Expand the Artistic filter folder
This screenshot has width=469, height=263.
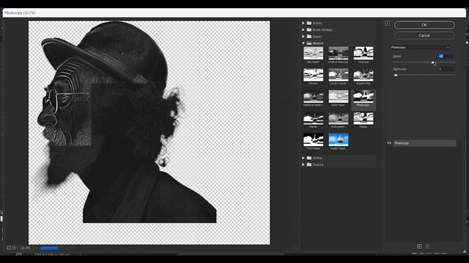[303, 23]
